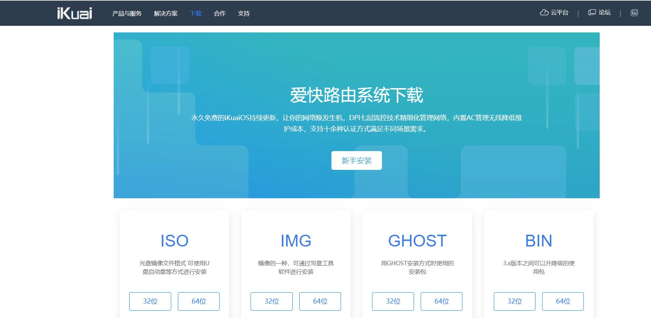Click the iKuai logo
Screen dimensions: 651x318
point(75,13)
